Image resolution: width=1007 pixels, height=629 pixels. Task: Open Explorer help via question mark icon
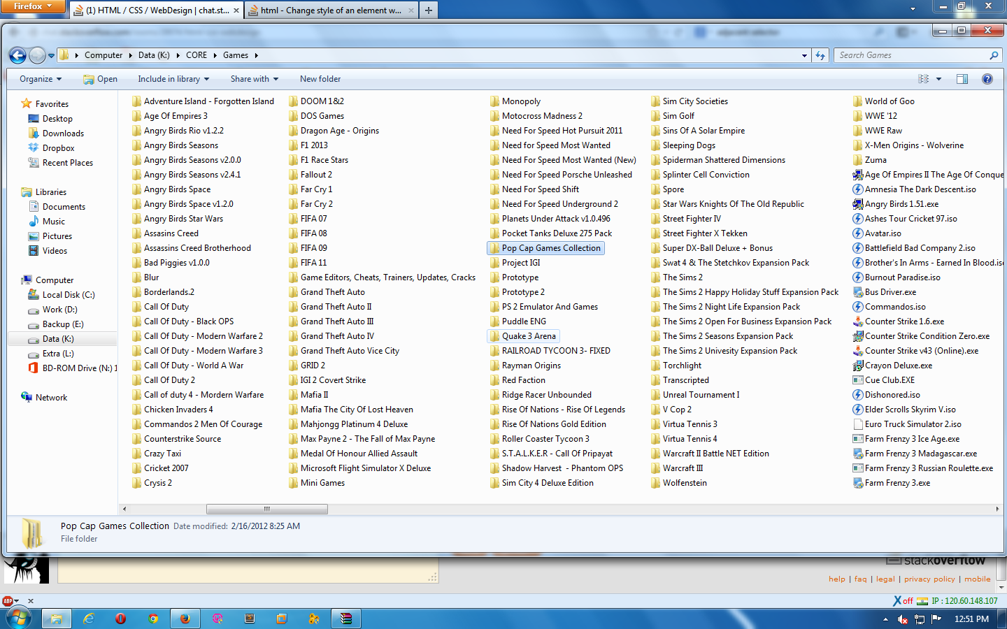point(987,79)
